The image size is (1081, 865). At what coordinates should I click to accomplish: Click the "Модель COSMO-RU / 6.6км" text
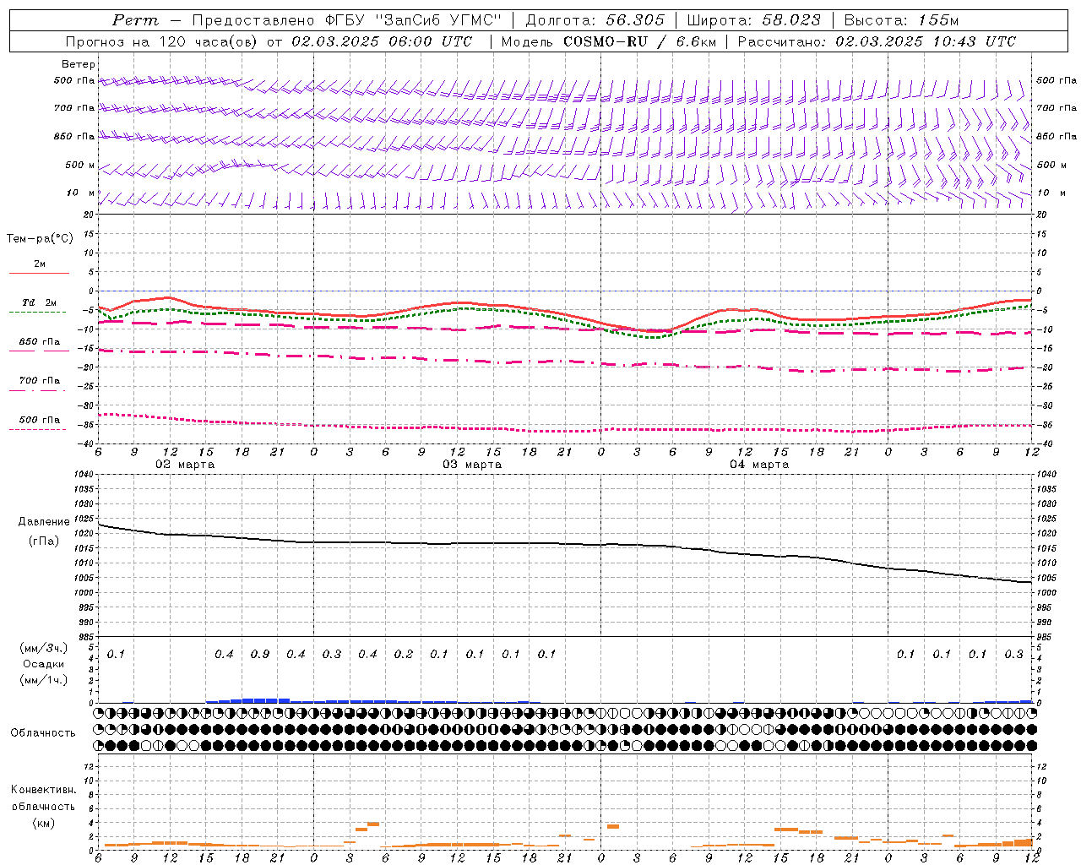608,41
